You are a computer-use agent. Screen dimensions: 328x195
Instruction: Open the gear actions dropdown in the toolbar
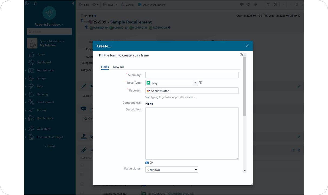(95, 5)
